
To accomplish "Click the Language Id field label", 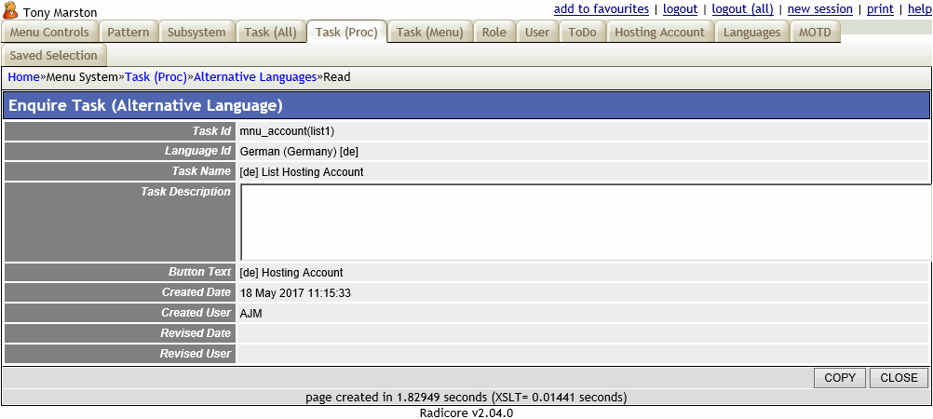I will coord(197,151).
